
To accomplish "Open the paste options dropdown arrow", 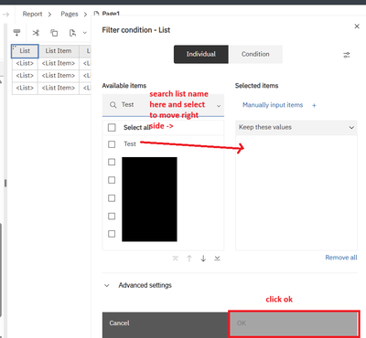I will (x=85, y=33).
